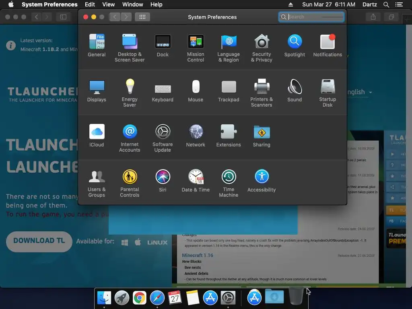Open Language & Region preferences
This screenshot has height=309, width=412.
[229, 48]
